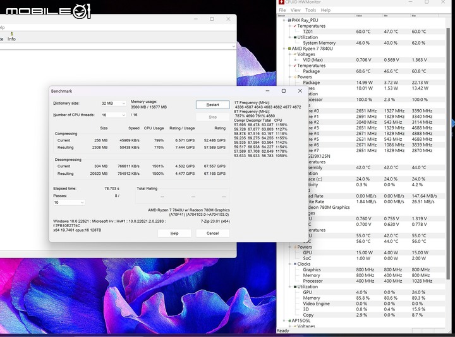Click the 754912 KB/s decompressing speed

[128, 174]
